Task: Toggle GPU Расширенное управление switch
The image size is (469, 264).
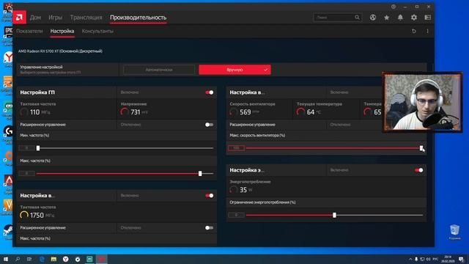Action: coord(210,125)
